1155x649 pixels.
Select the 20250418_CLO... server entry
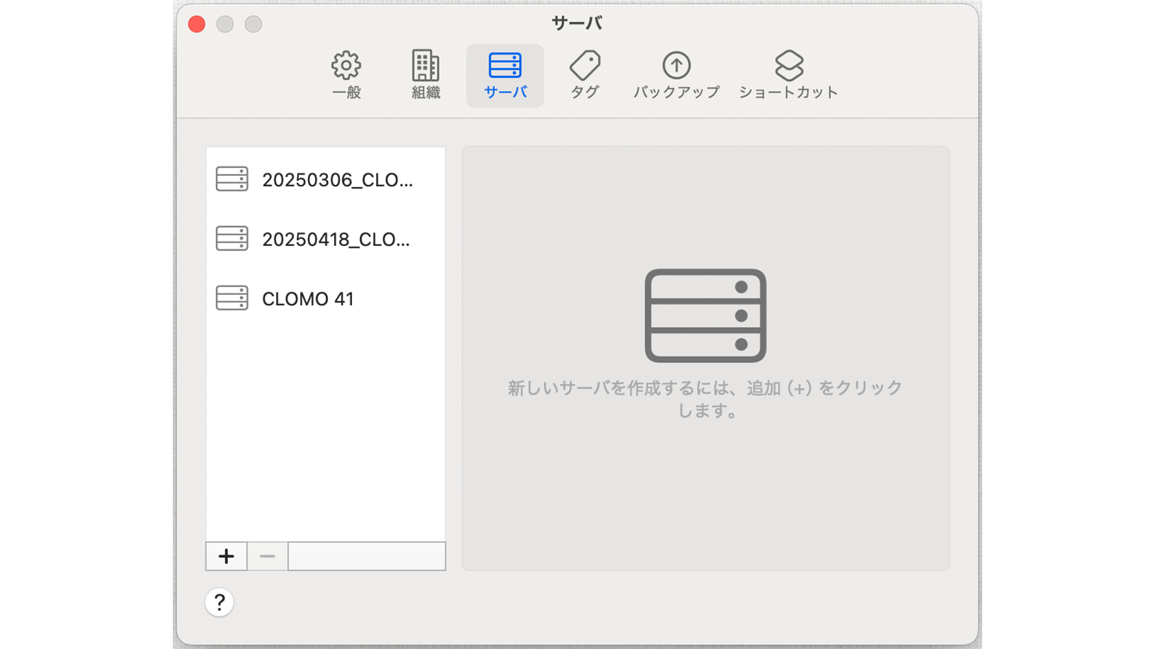click(x=325, y=239)
